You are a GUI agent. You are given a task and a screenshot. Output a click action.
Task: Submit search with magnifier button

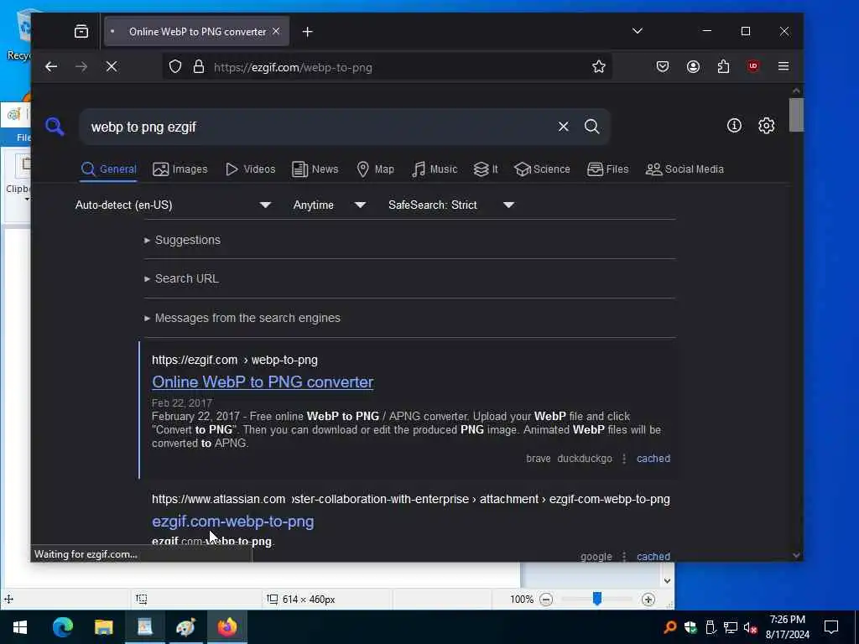point(591,127)
